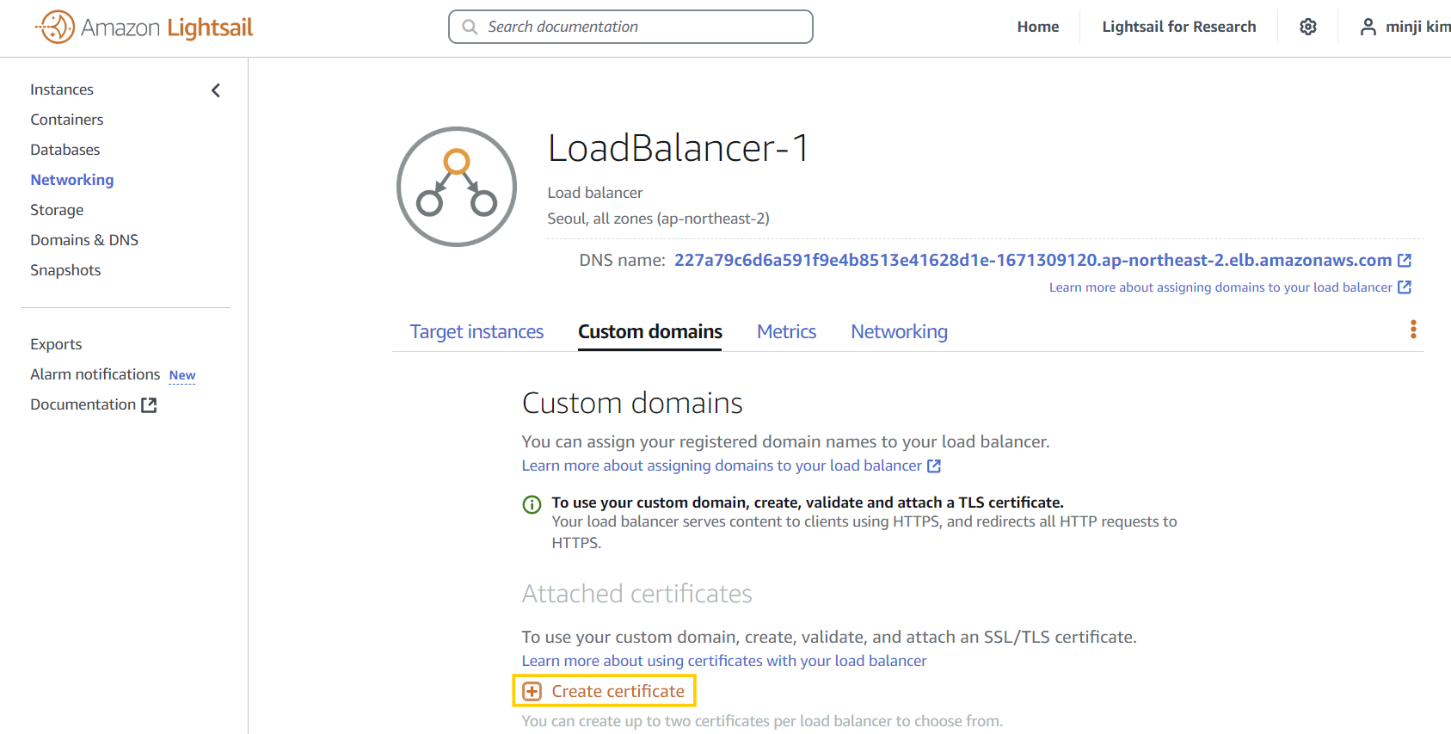This screenshot has width=1451, height=734.
Task: Click the green info icon about TLS
Action: 532,504
